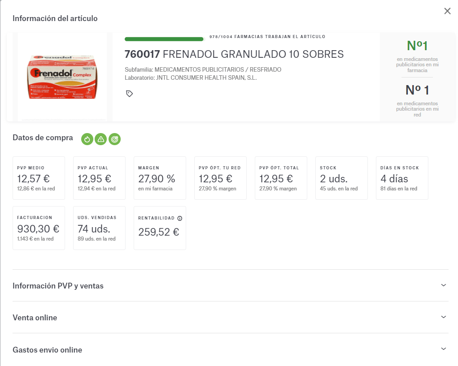458x366 pixels.
Task: Click 'en medicamentos publicitarios en mi farmacia' text
Action: pos(417,65)
